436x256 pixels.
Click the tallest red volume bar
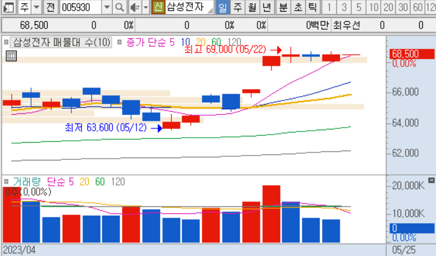coord(272,214)
